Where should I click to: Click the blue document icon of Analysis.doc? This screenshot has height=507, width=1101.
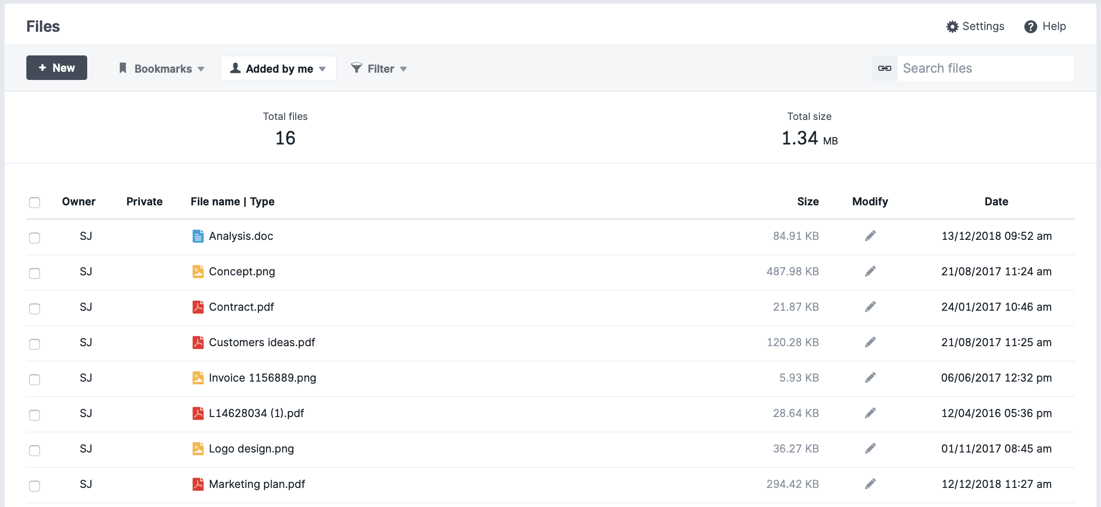(x=198, y=236)
